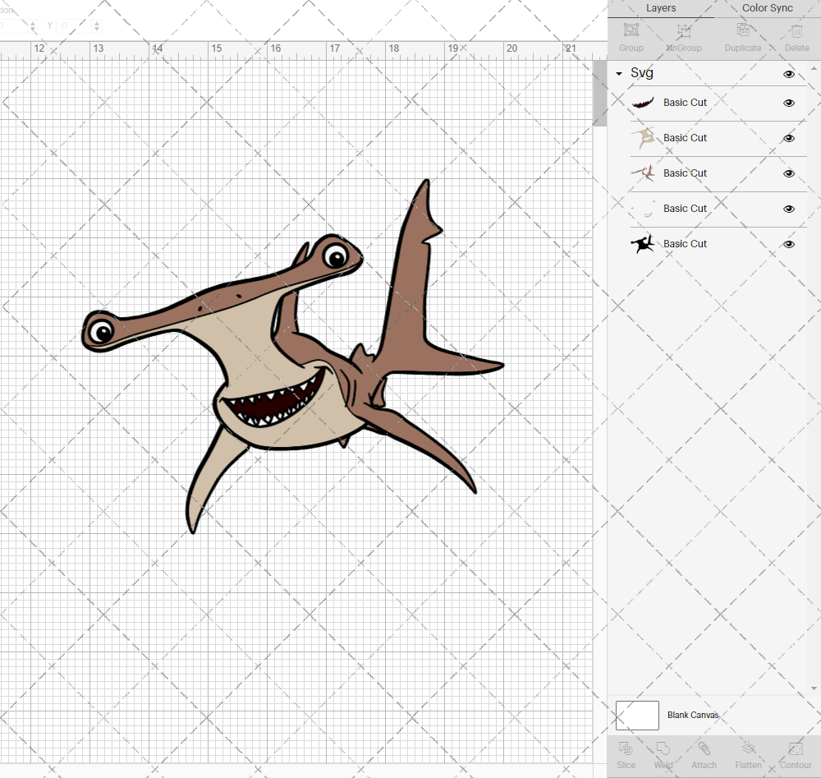Image resolution: width=821 pixels, height=778 pixels.
Task: Select the brown fins layer thumbnail
Action: point(643,173)
